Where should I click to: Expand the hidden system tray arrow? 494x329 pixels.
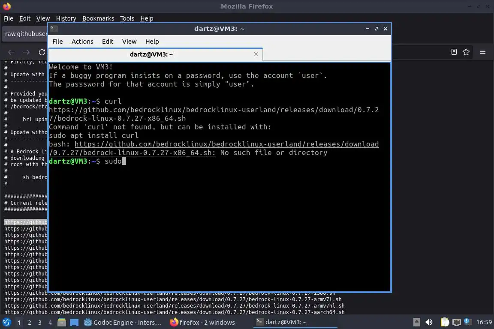(x=416, y=323)
